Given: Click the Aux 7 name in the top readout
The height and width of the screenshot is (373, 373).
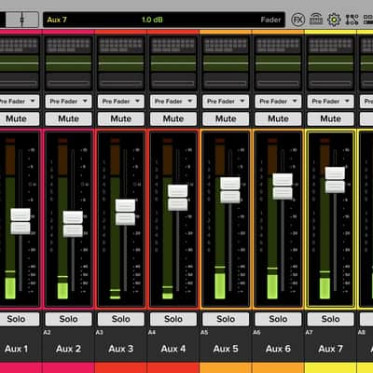Looking at the screenshot, I should coord(57,20).
